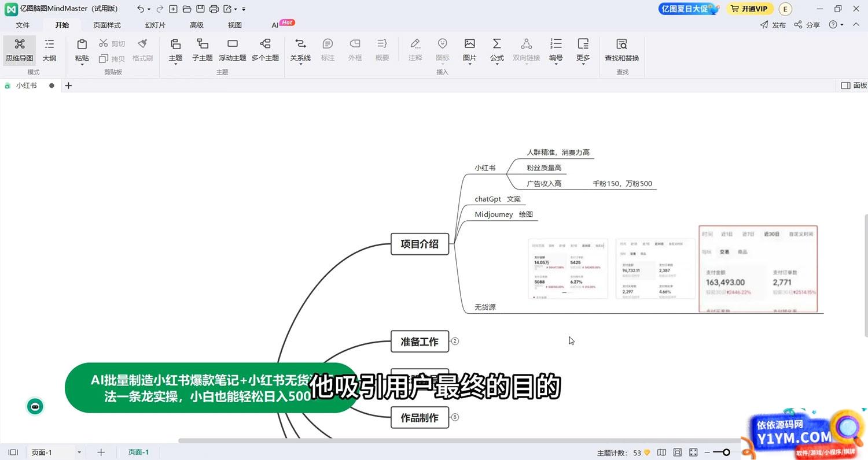Click the Copy (拷贝) icon
This screenshot has width=868, height=460.
[x=103, y=58]
